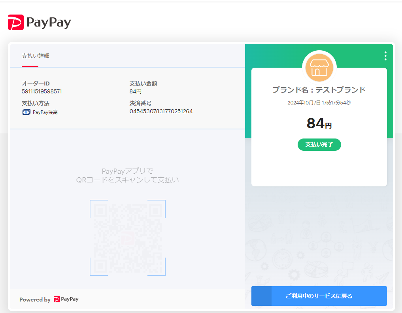This screenshot has height=313, width=402.
Task: Click the green 支払い完了 status badge
Action: 319,144
